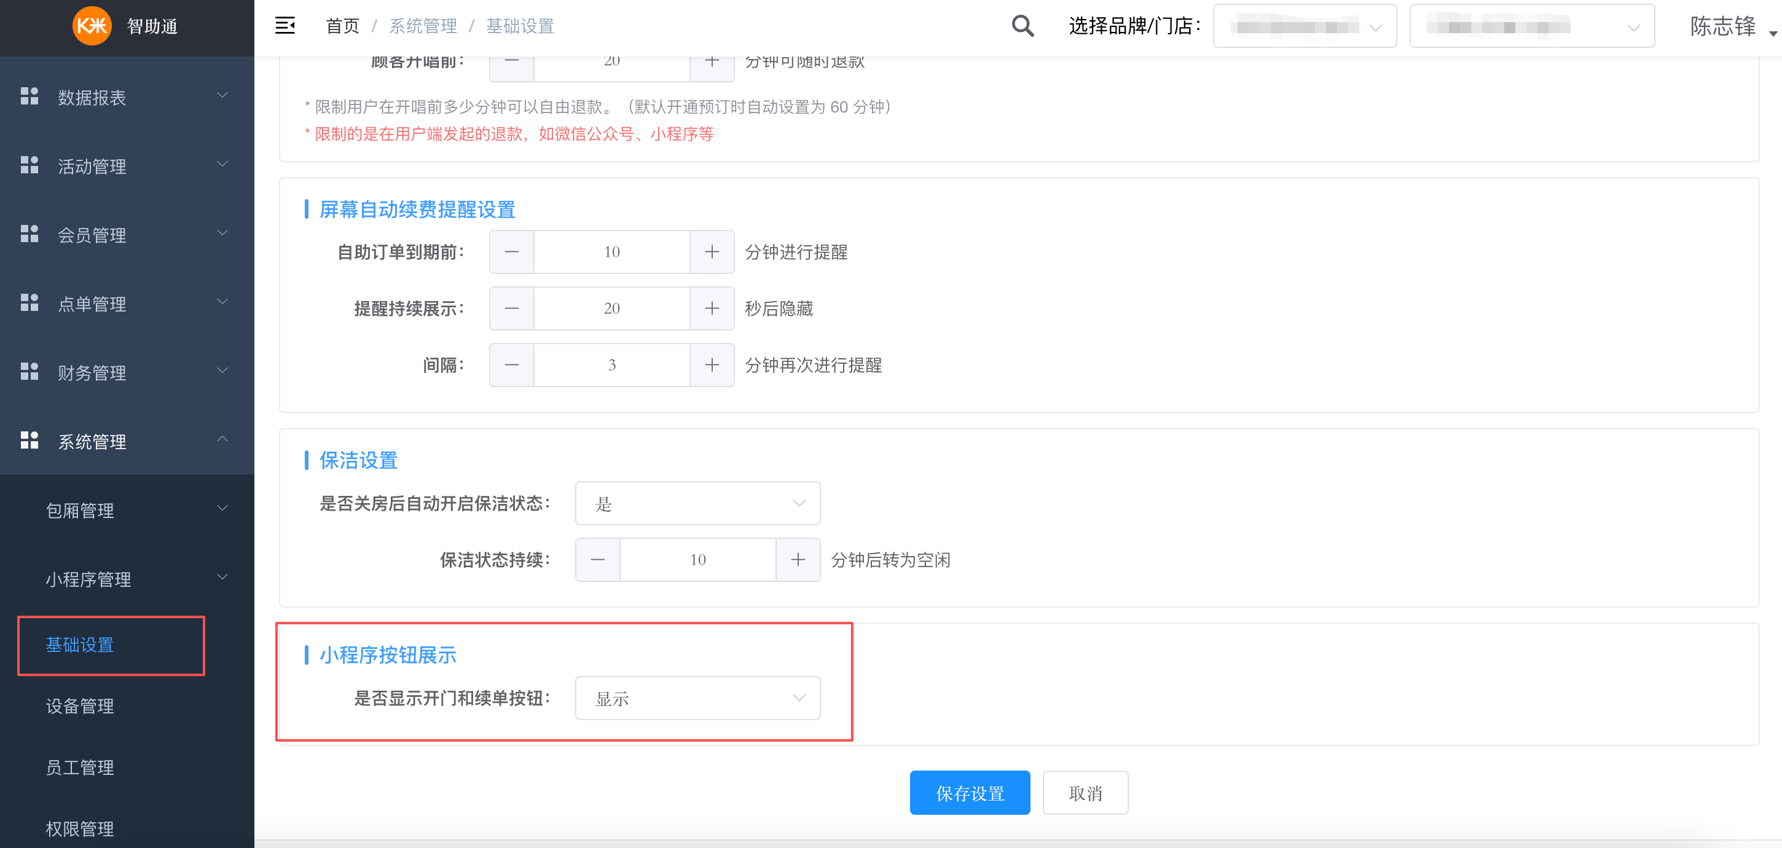The height and width of the screenshot is (848, 1782).
Task: Click the 取消 button
Action: point(1085,793)
